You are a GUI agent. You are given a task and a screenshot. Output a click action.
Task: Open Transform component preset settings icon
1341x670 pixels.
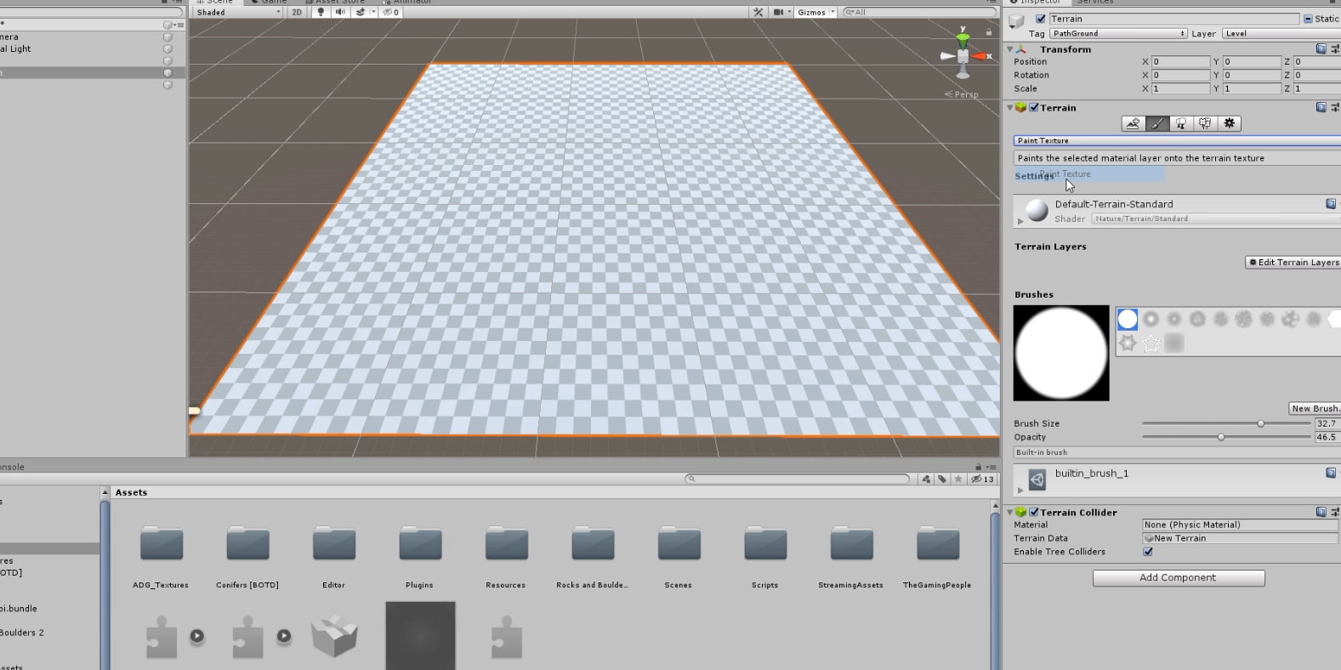coord(1334,49)
